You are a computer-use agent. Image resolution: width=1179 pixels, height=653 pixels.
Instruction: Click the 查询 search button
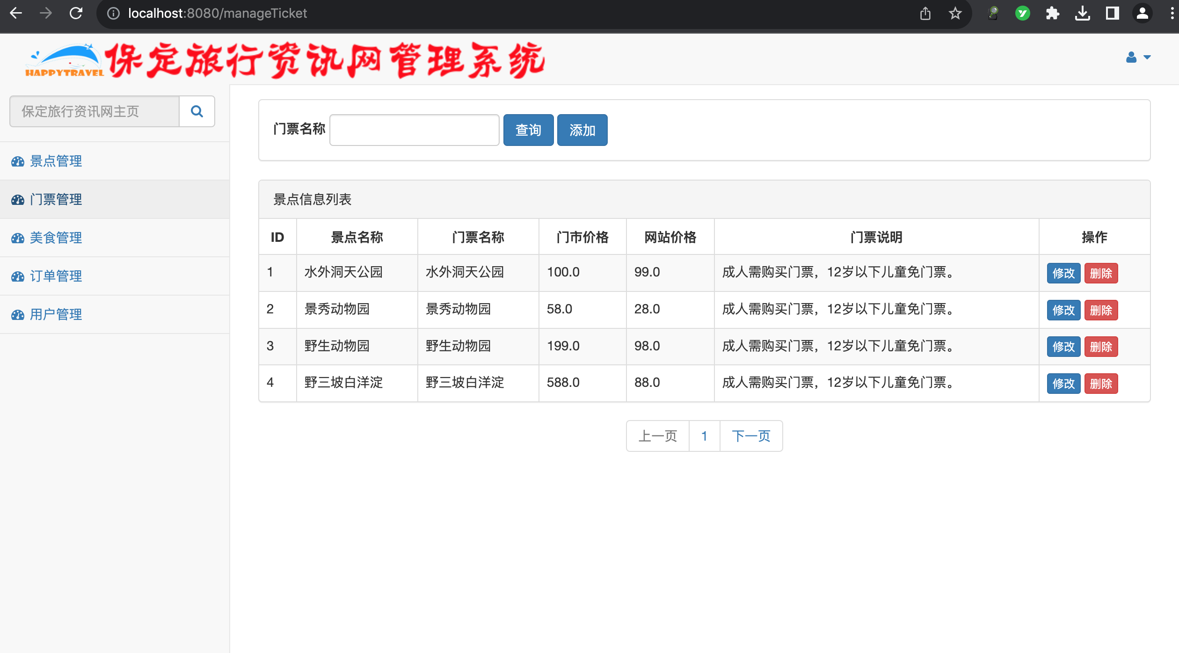tap(528, 130)
